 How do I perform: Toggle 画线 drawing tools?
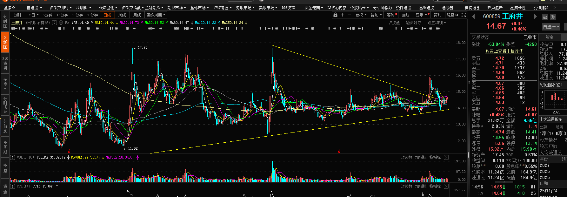[x=406, y=15]
